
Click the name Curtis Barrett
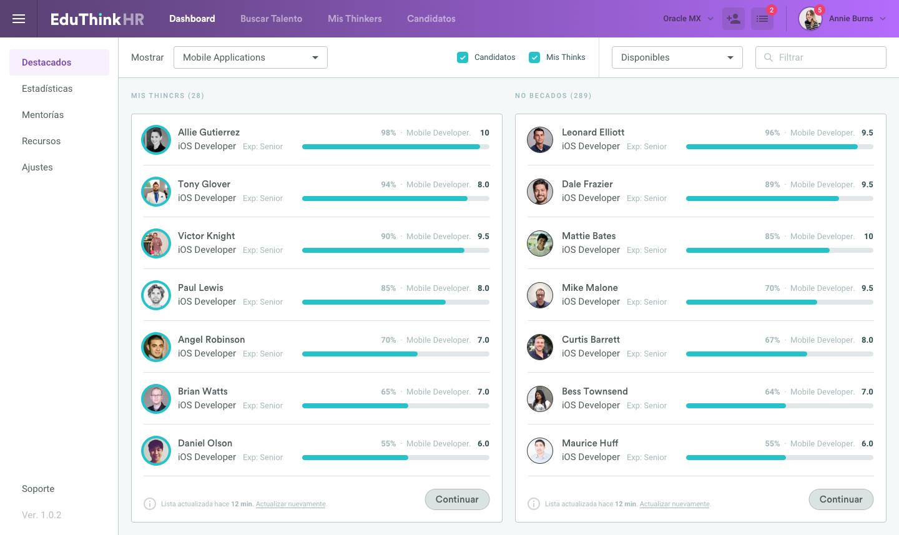pos(591,340)
